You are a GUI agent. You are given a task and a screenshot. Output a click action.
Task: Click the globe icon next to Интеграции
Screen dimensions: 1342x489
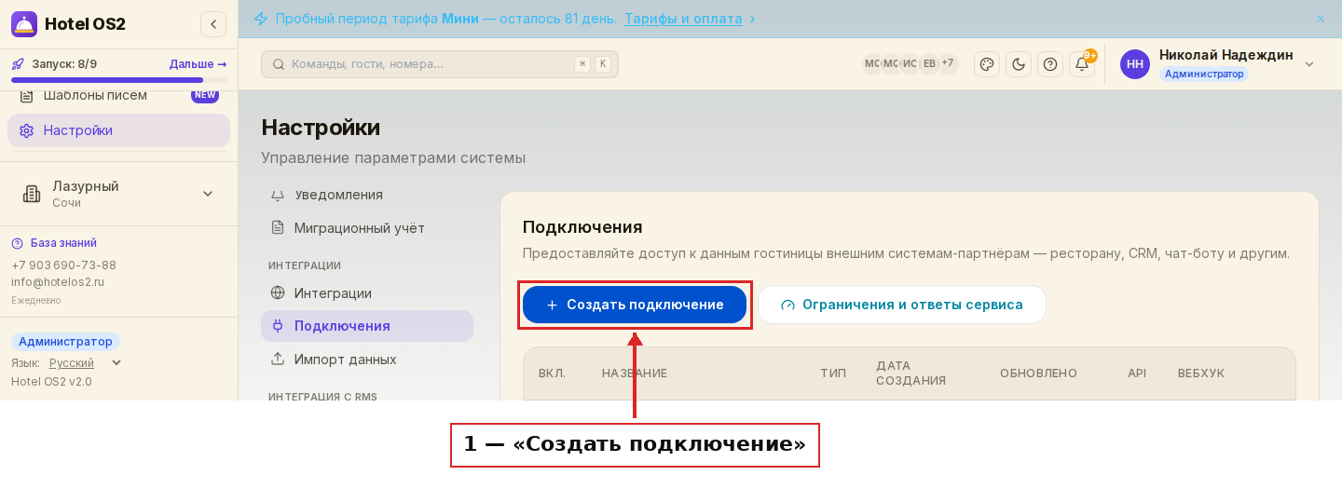278,293
